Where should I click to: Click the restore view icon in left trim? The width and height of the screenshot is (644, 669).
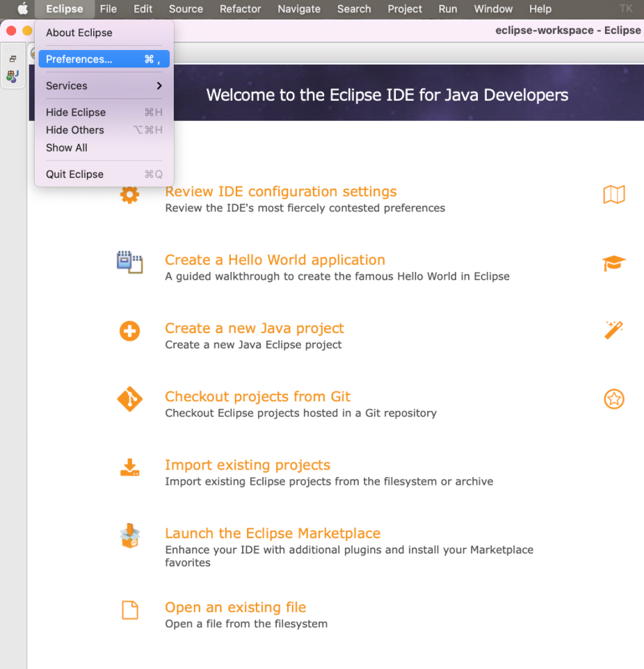13,59
